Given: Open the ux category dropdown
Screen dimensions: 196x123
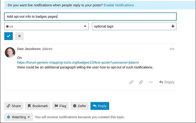Looking at the screenshot, I should click(x=46, y=26).
